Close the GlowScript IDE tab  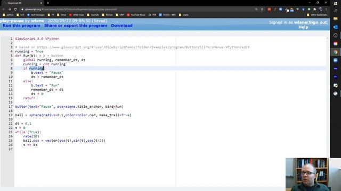(41, 3)
